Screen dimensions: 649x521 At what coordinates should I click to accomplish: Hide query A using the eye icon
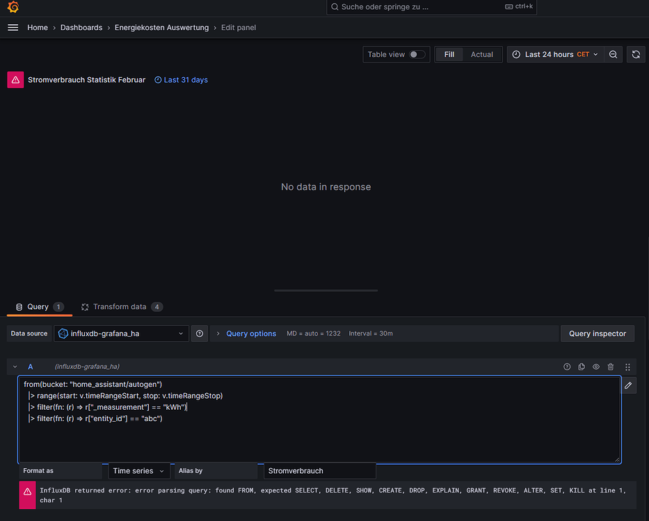click(595, 367)
